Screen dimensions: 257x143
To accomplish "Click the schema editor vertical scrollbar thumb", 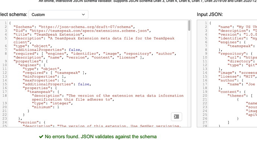I will [189, 26].
